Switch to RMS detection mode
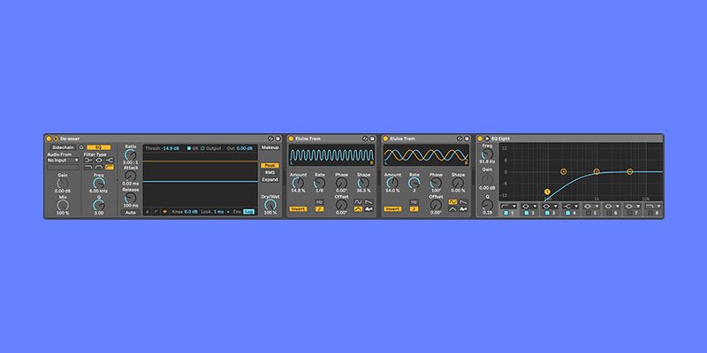 click(270, 172)
